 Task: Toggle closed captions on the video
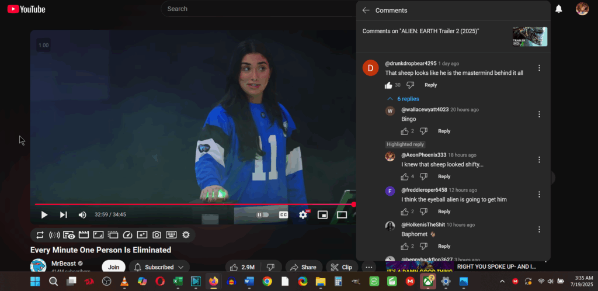283,214
